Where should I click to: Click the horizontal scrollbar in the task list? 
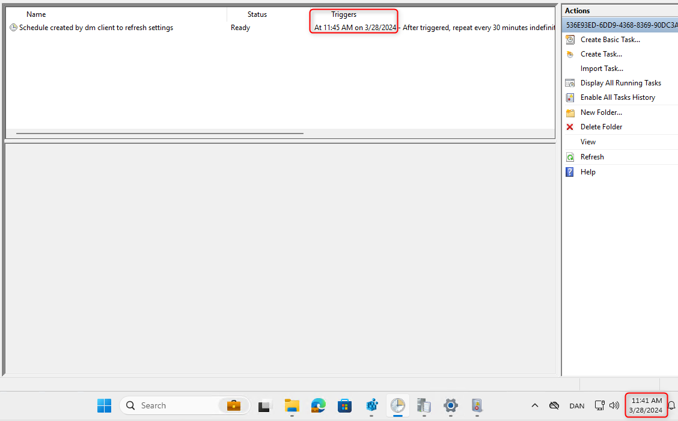[159, 134]
